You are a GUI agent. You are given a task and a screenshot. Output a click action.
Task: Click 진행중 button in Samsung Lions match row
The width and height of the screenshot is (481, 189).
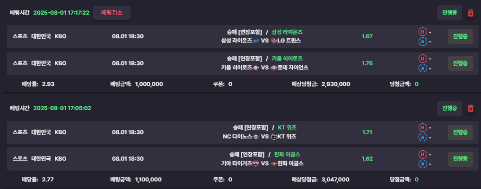pos(460,36)
